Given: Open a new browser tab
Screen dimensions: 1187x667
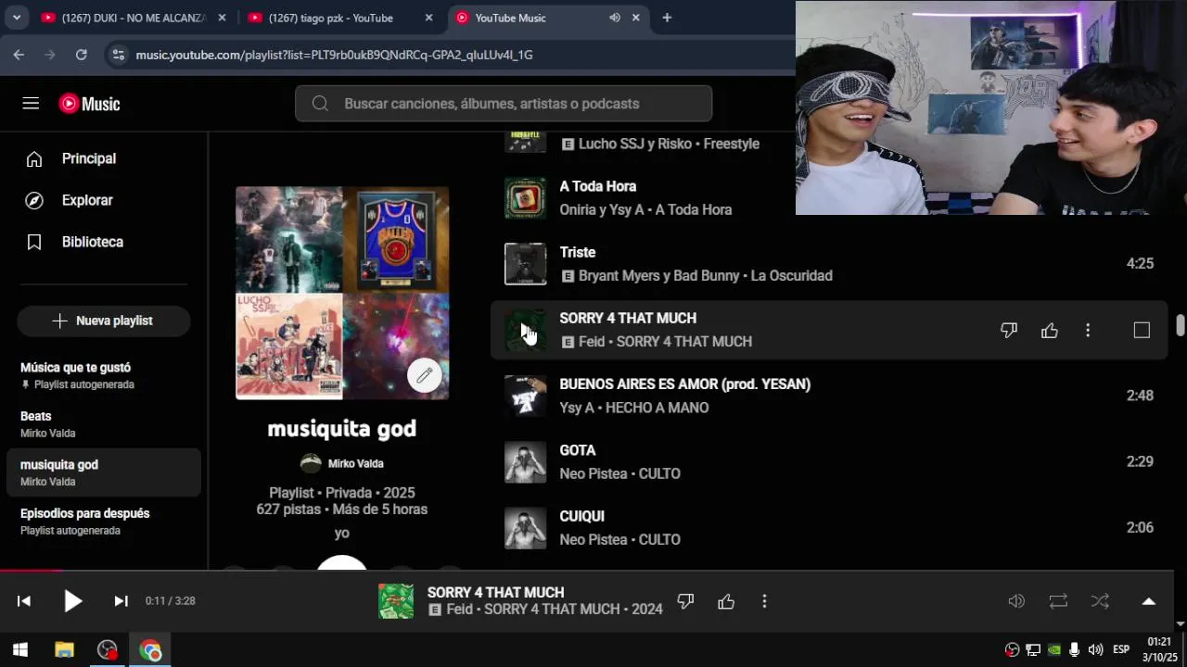Looking at the screenshot, I should (667, 18).
